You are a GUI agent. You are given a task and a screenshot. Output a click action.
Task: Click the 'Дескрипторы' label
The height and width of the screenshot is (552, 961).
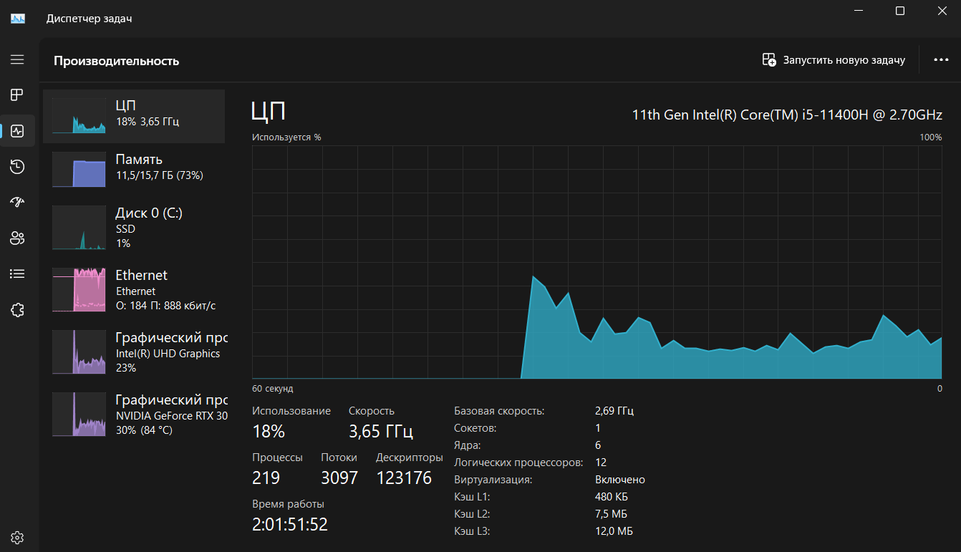tap(410, 457)
